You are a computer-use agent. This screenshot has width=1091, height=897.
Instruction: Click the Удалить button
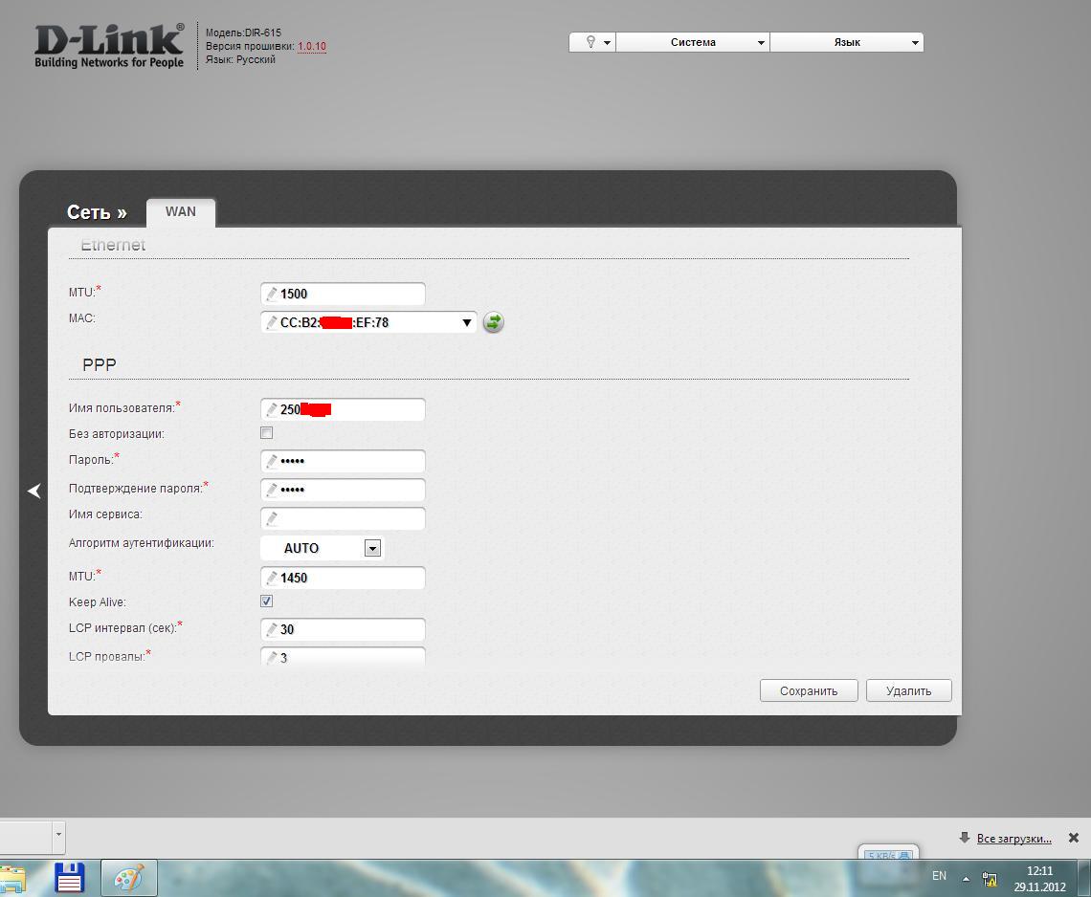tap(908, 690)
